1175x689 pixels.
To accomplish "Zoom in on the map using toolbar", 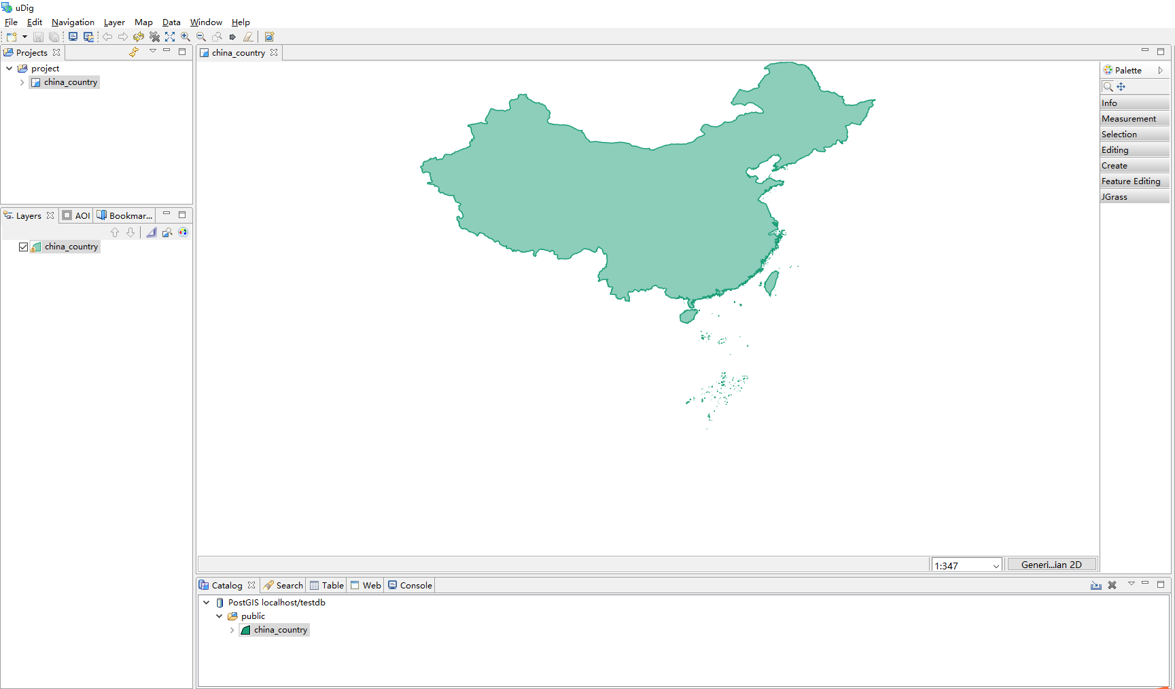I will [185, 37].
